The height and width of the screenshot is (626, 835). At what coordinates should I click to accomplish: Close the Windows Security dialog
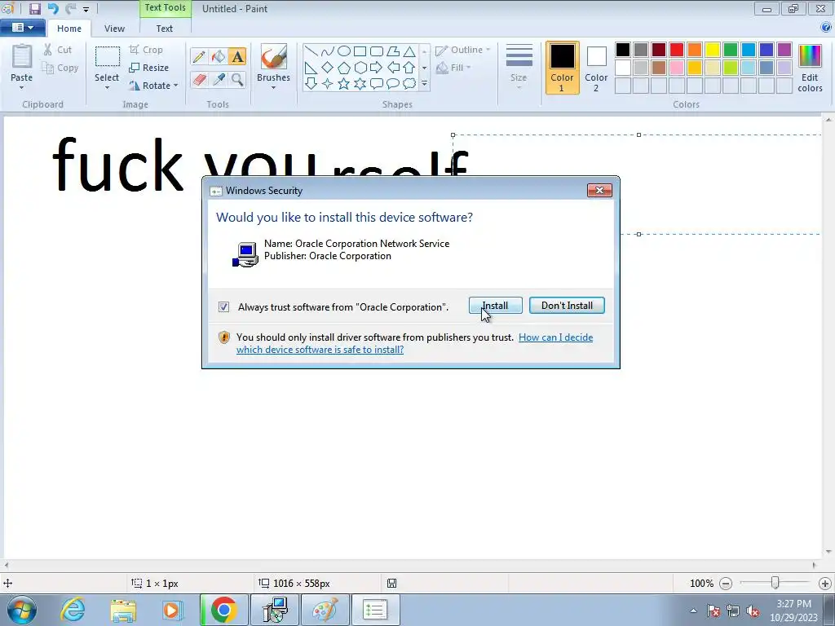[x=599, y=191]
